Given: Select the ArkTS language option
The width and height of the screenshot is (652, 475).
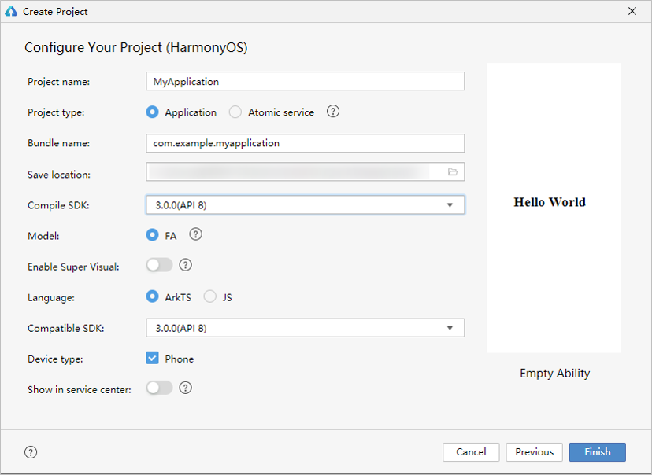Looking at the screenshot, I should pyautogui.click(x=153, y=296).
